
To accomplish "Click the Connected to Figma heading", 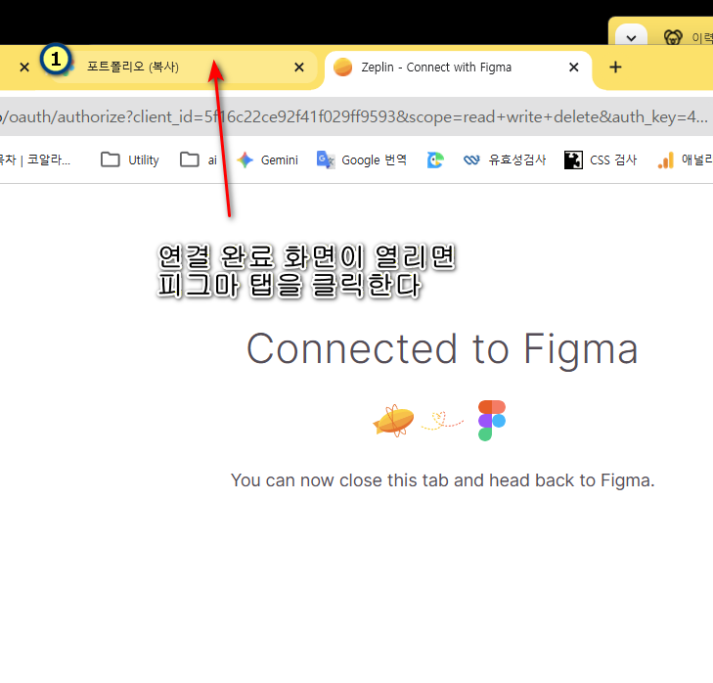I will [442, 349].
